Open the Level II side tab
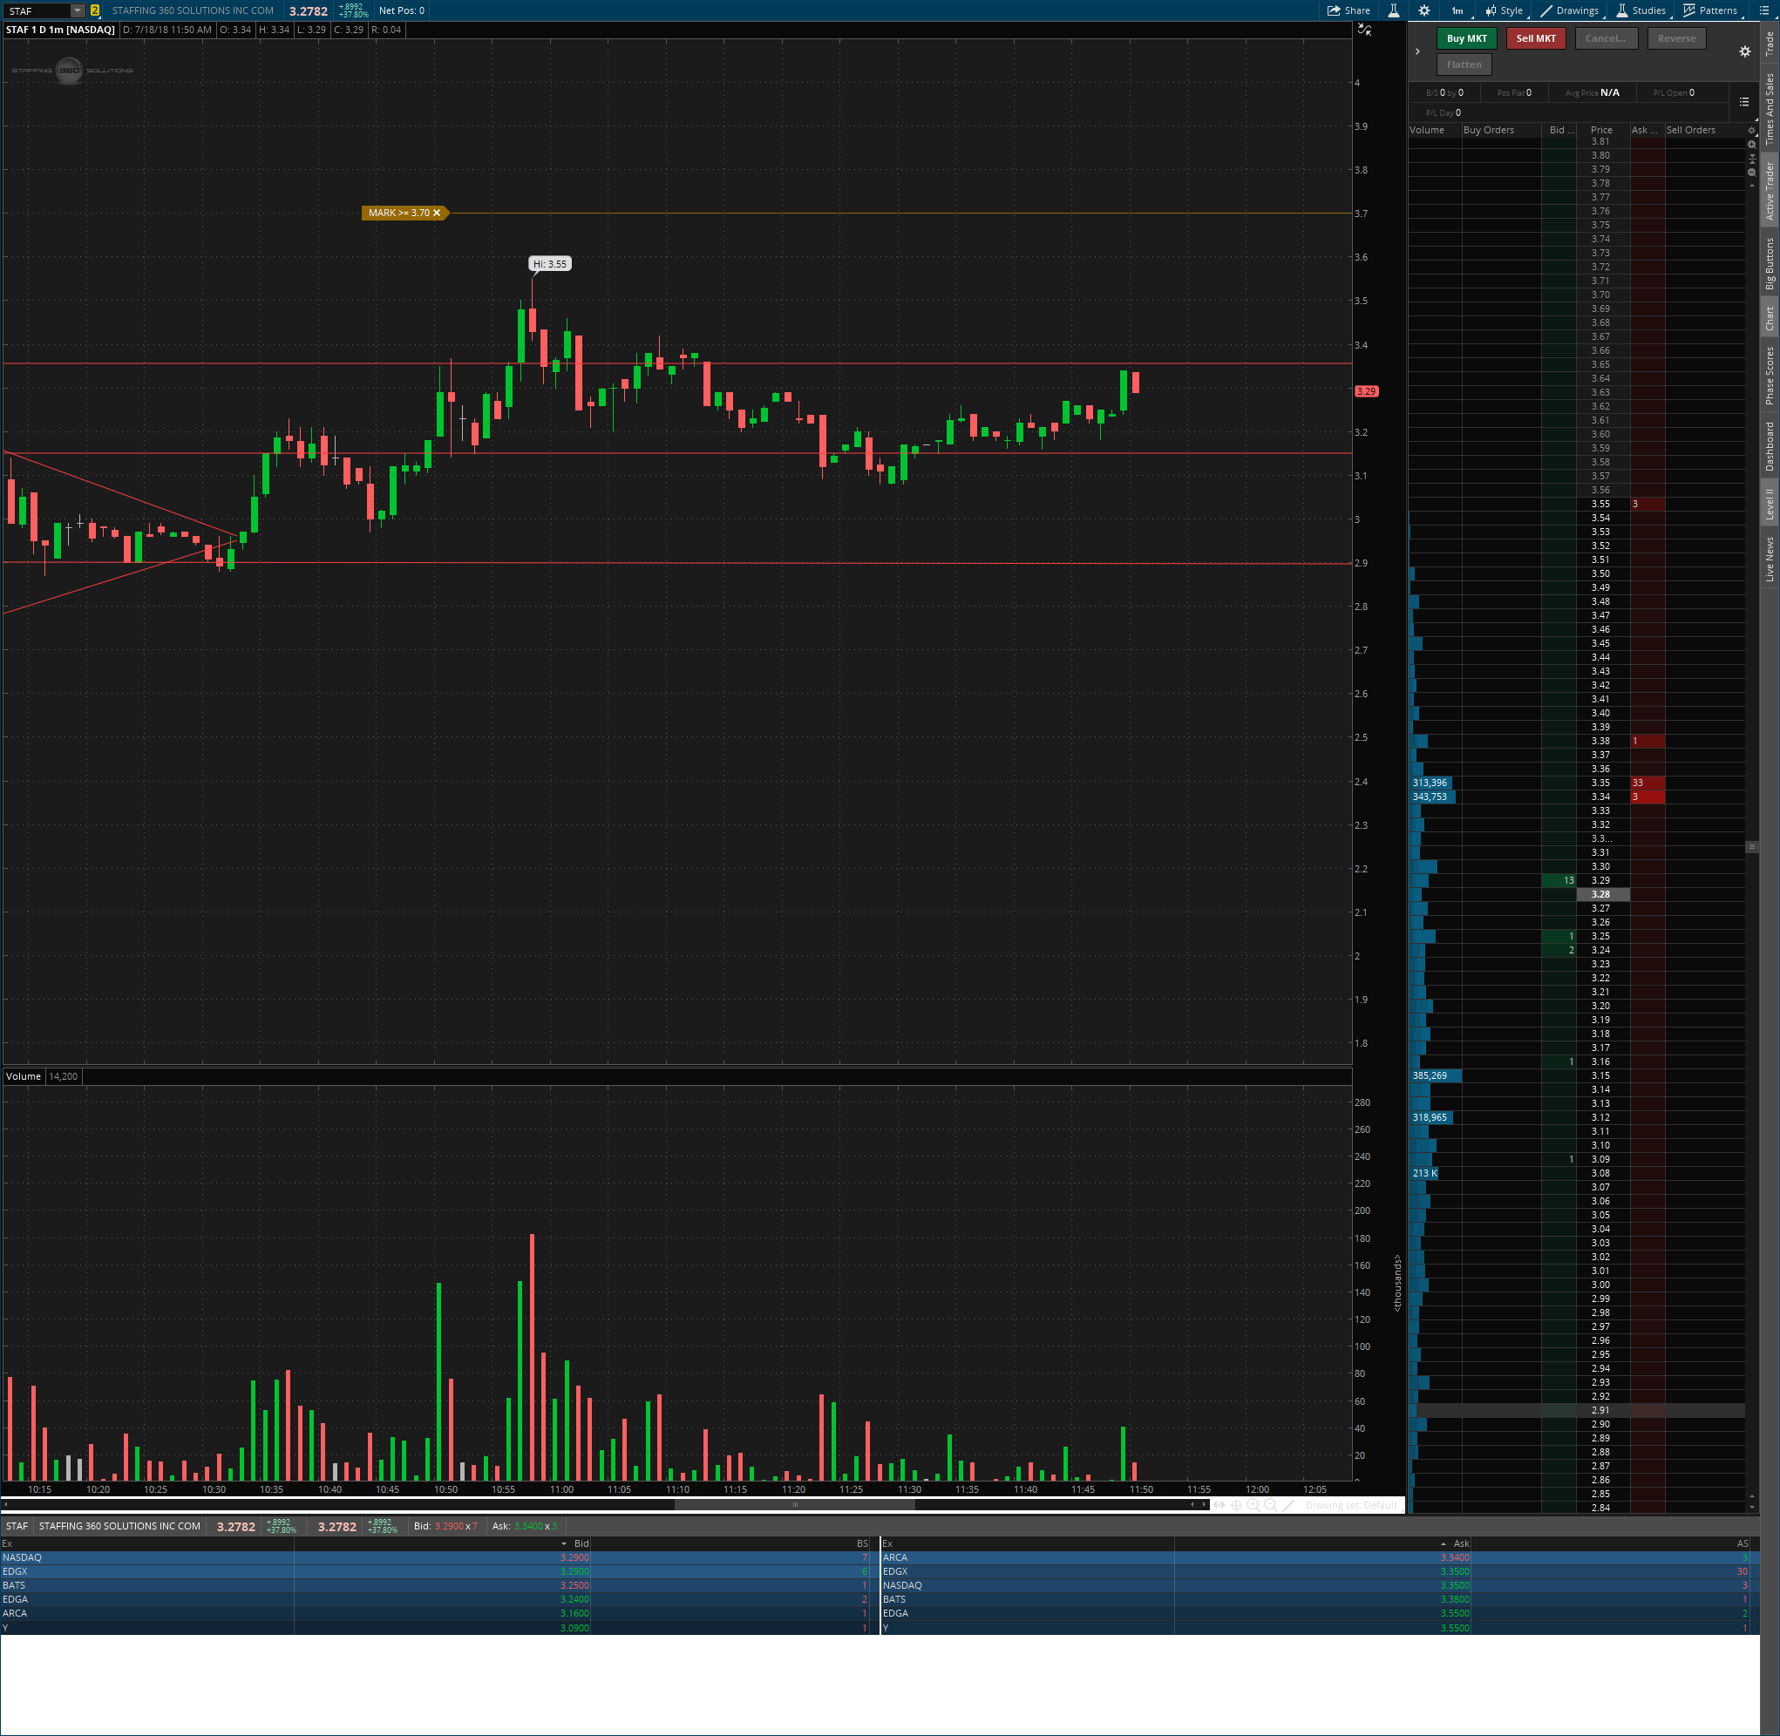 coord(1770,505)
